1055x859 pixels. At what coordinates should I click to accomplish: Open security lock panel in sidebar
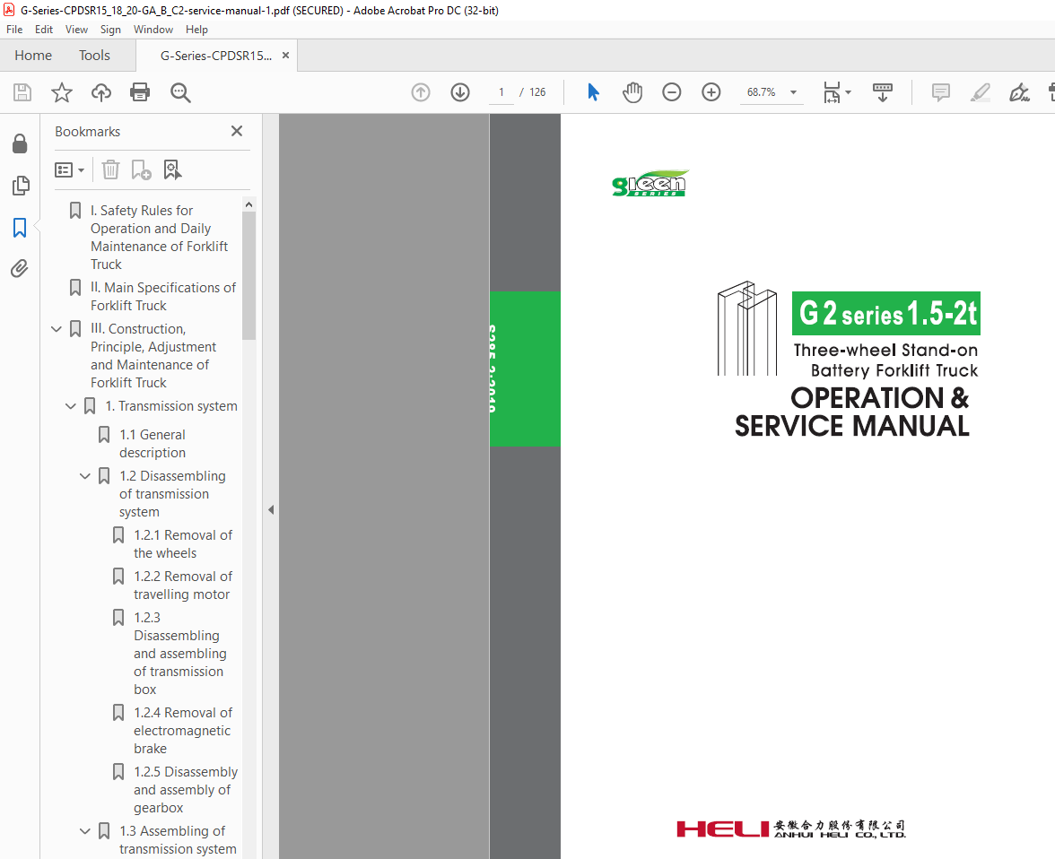(x=20, y=143)
